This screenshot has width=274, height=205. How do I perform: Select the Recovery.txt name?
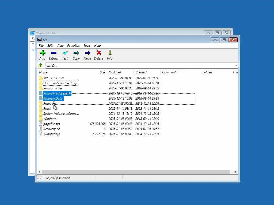point(52,129)
